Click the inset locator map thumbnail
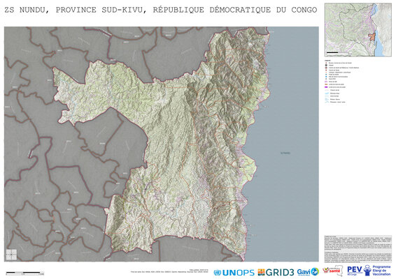 358,30
